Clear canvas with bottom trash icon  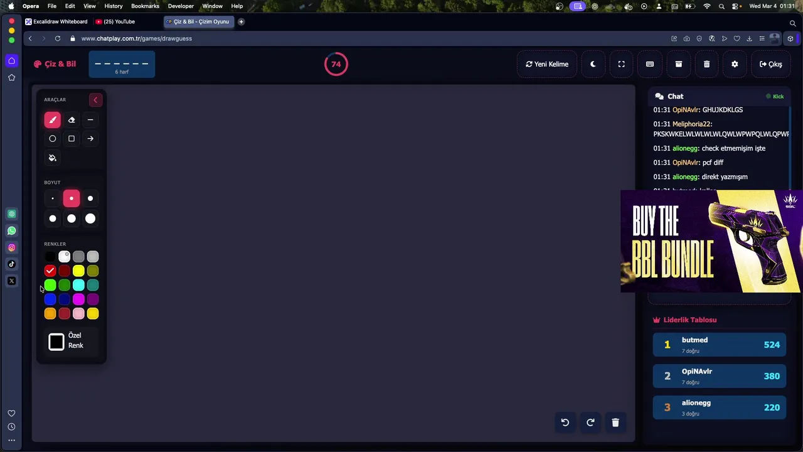(615, 422)
